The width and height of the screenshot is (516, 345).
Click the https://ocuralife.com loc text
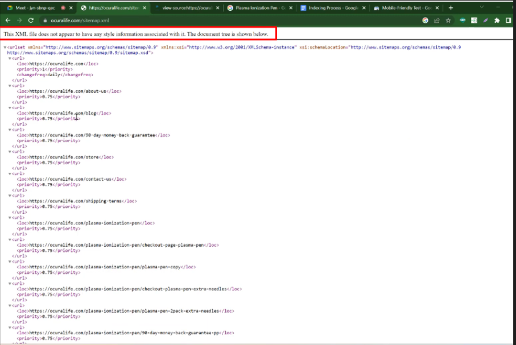coord(56,64)
